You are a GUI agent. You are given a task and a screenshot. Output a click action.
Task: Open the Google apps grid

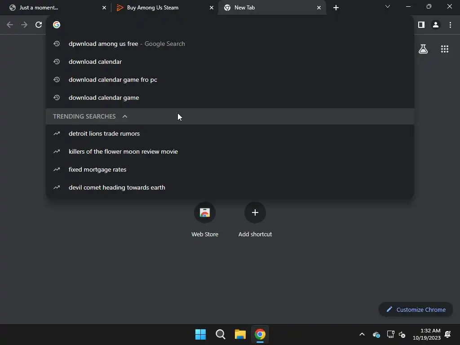(x=445, y=49)
